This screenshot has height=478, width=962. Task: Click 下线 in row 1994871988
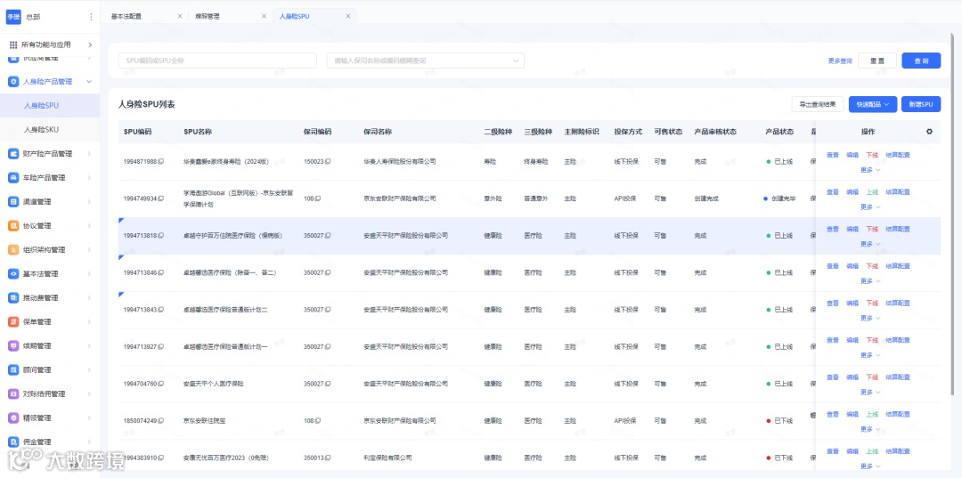872,155
